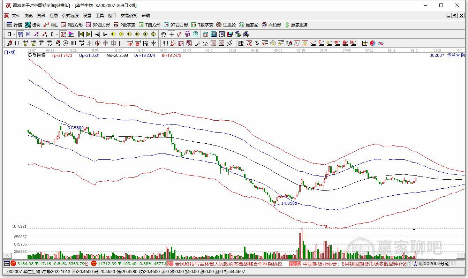Open the 资讯 menu

pos(41,16)
